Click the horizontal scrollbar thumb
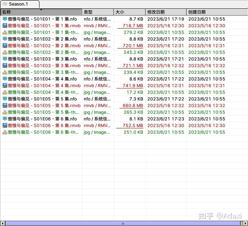Viewport: 248px width, 226px height. point(123,223)
